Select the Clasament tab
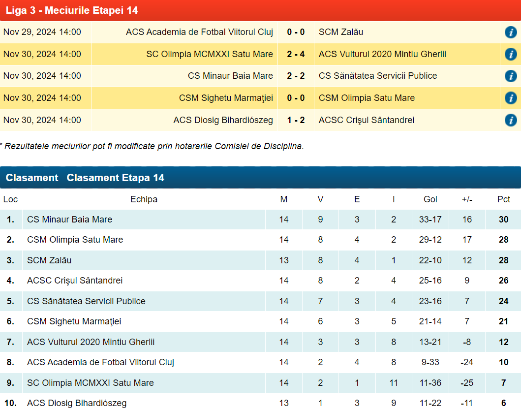This screenshot has height=409, width=521. pos(32,178)
